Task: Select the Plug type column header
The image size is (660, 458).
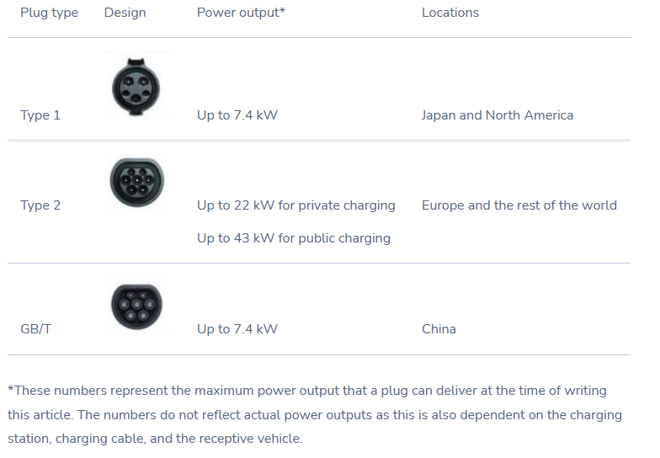Action: pos(49,13)
